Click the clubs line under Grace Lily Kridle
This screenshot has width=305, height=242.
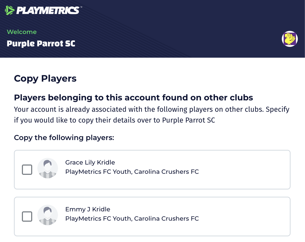(132, 172)
